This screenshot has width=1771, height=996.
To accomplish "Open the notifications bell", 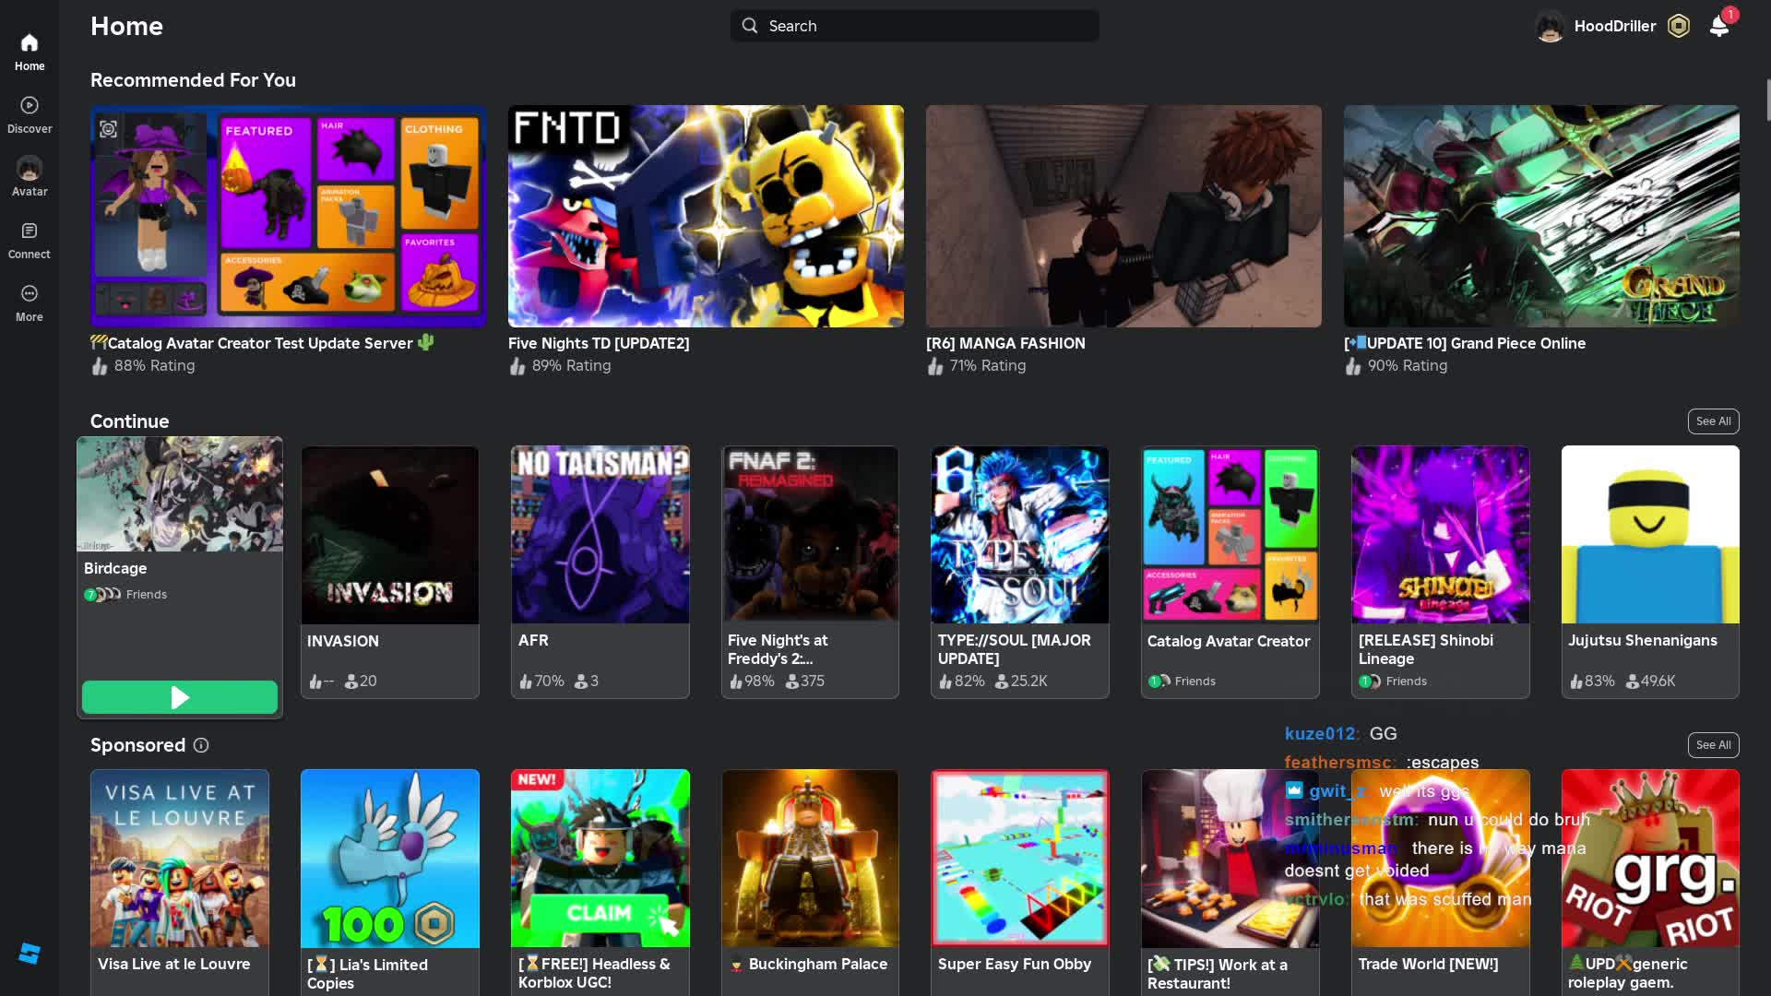I will [x=1718, y=26].
